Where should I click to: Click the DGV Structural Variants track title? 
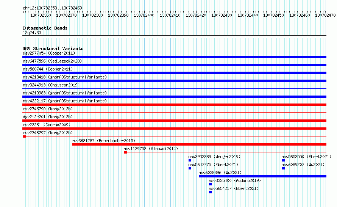pyautogui.click(x=53, y=49)
